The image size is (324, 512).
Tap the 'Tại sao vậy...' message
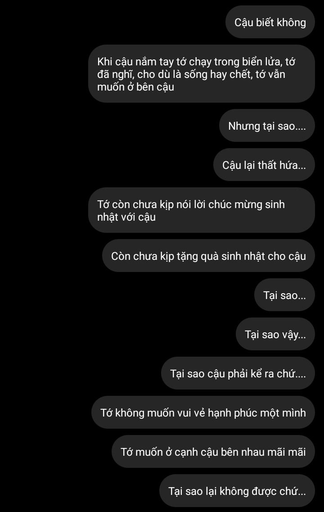(275, 334)
